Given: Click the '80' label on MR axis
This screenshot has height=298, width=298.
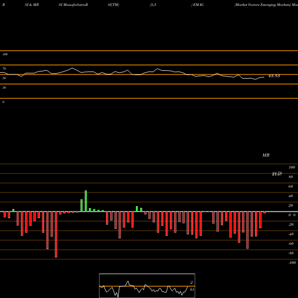Looking at the screenshot, I should click(291, 177).
